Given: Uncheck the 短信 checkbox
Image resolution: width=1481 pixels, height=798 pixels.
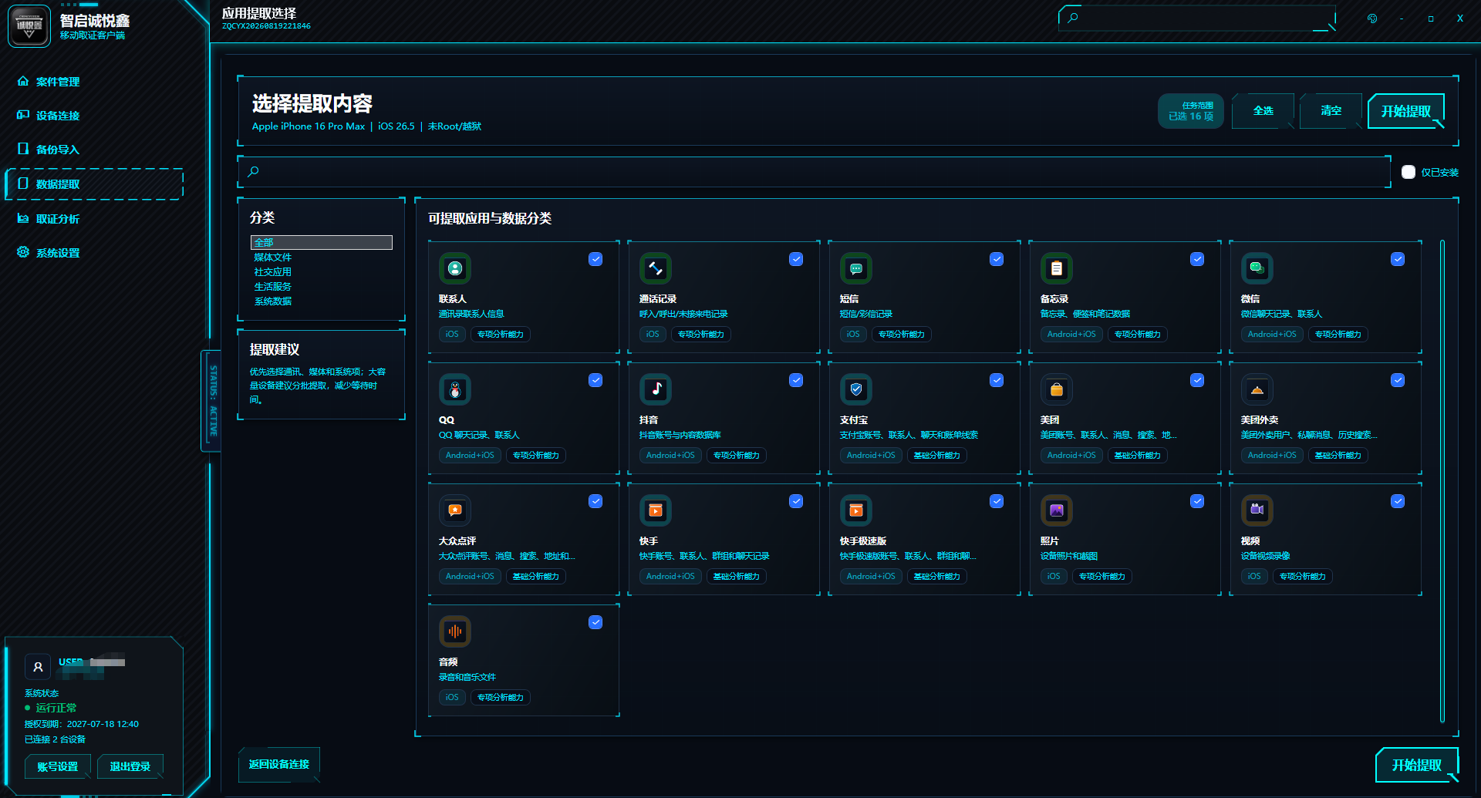Looking at the screenshot, I should click(997, 259).
